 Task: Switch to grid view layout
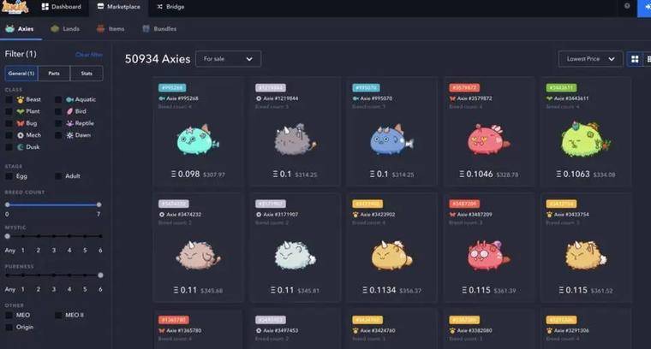[x=635, y=59]
